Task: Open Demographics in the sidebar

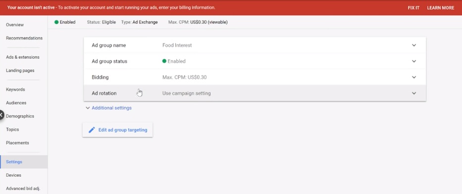Action: point(20,116)
